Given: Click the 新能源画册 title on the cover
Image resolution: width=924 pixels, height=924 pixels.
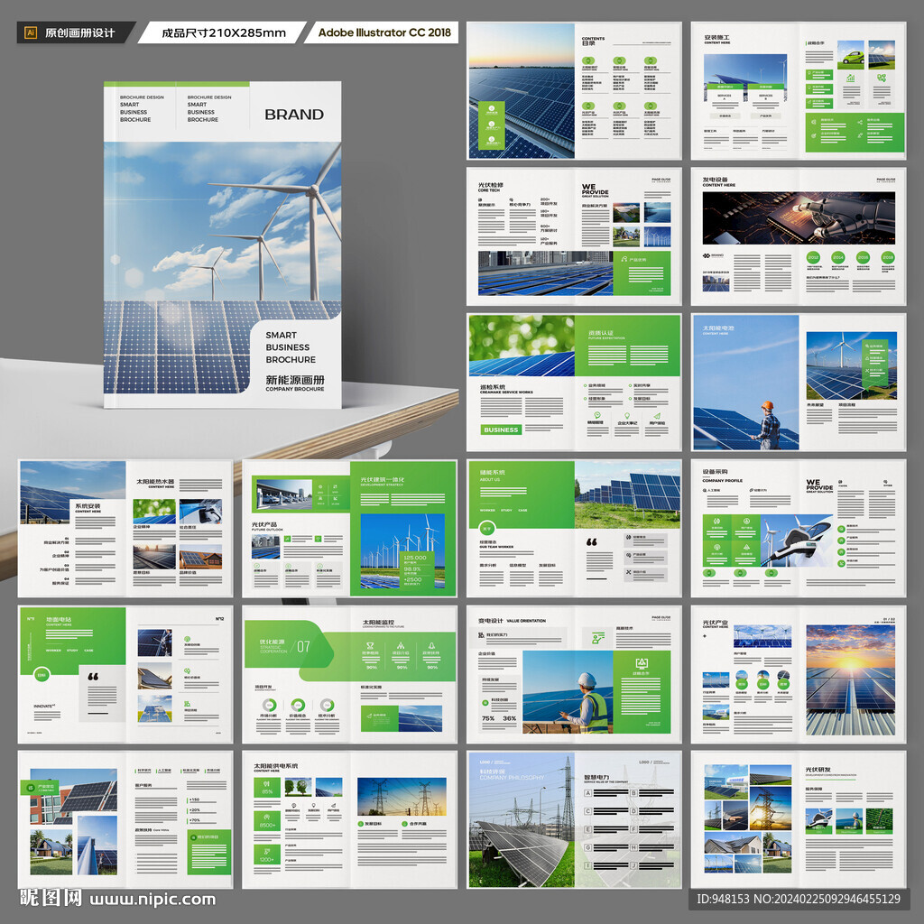Looking at the screenshot, I should (295, 380).
